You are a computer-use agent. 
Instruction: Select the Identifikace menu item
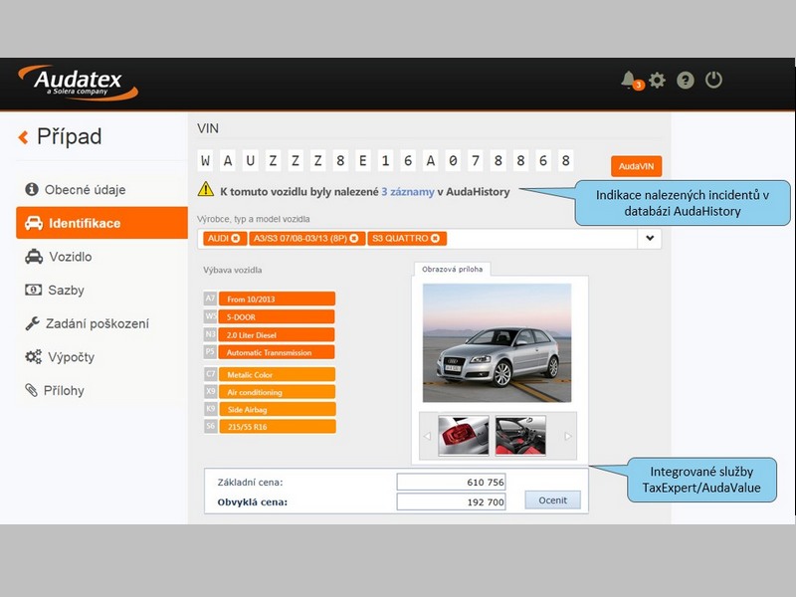101,223
